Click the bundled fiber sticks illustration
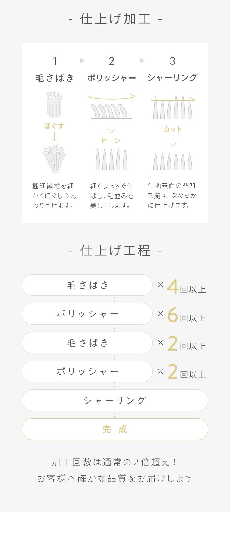The image size is (230, 548). tap(54, 104)
